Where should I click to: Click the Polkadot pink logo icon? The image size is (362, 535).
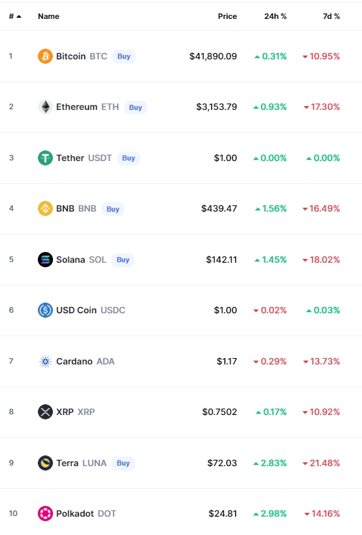tap(45, 514)
